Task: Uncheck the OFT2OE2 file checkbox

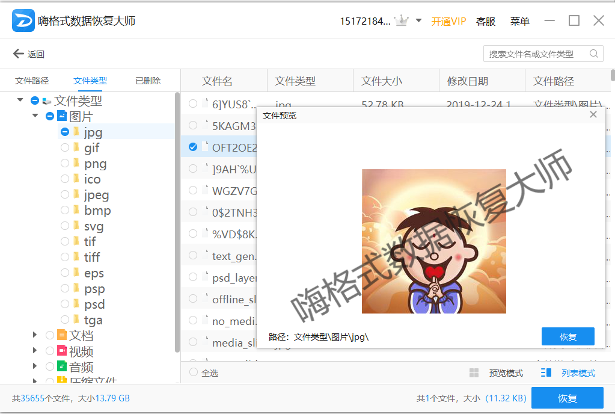Action: pos(193,147)
